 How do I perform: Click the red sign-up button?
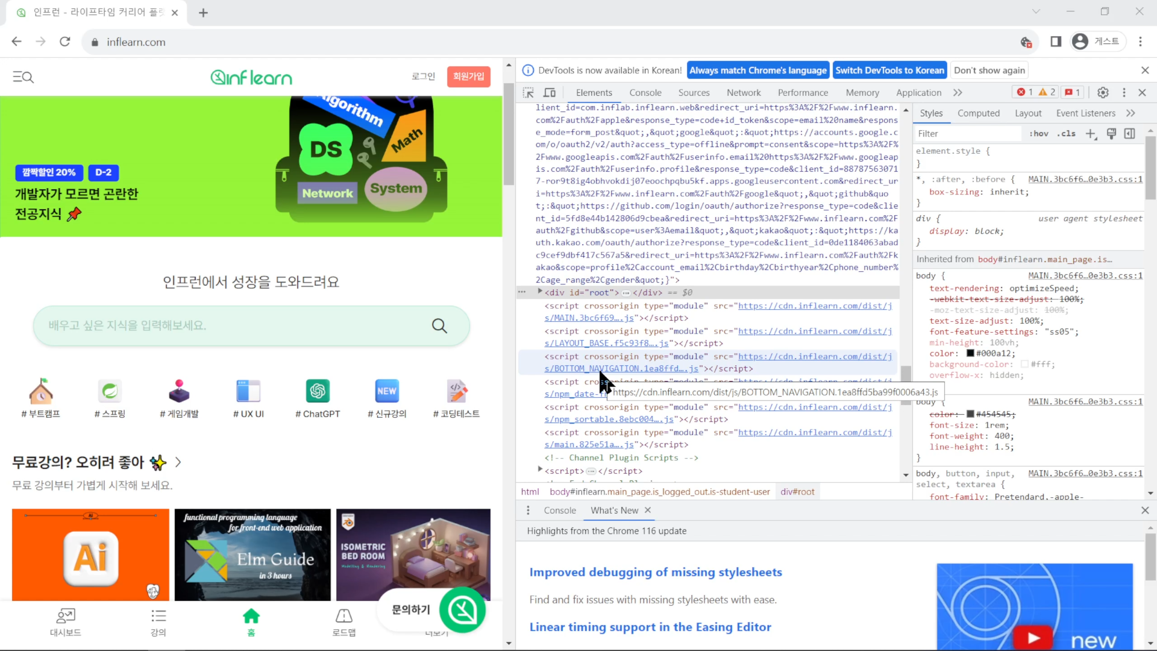point(469,77)
